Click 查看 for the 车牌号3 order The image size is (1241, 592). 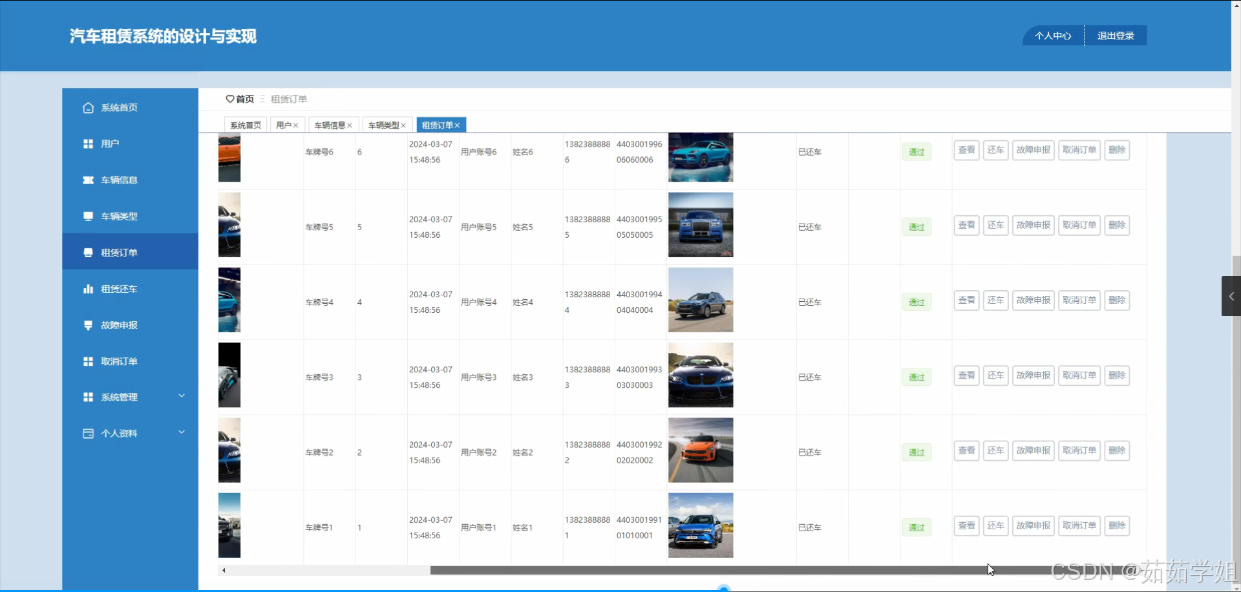(966, 375)
